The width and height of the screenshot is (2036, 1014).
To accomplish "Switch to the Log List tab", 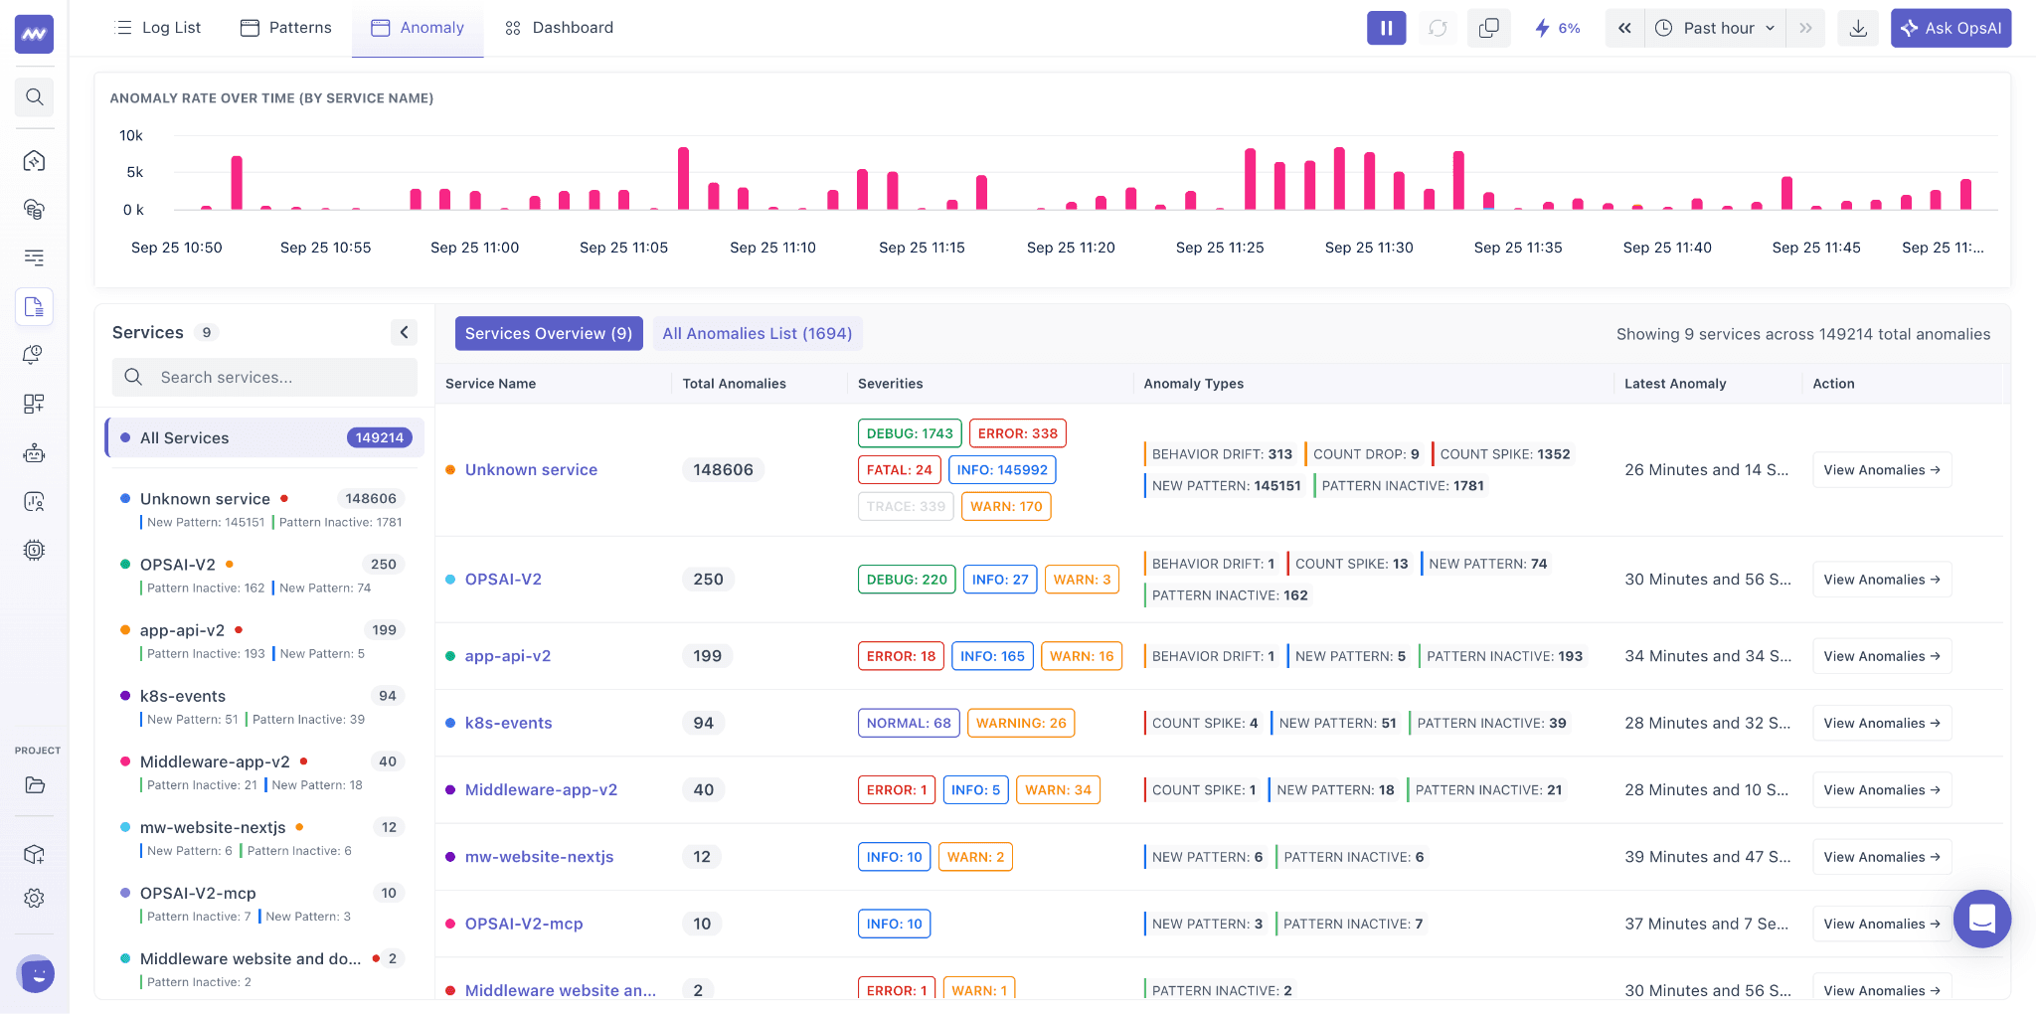I will coord(158,28).
